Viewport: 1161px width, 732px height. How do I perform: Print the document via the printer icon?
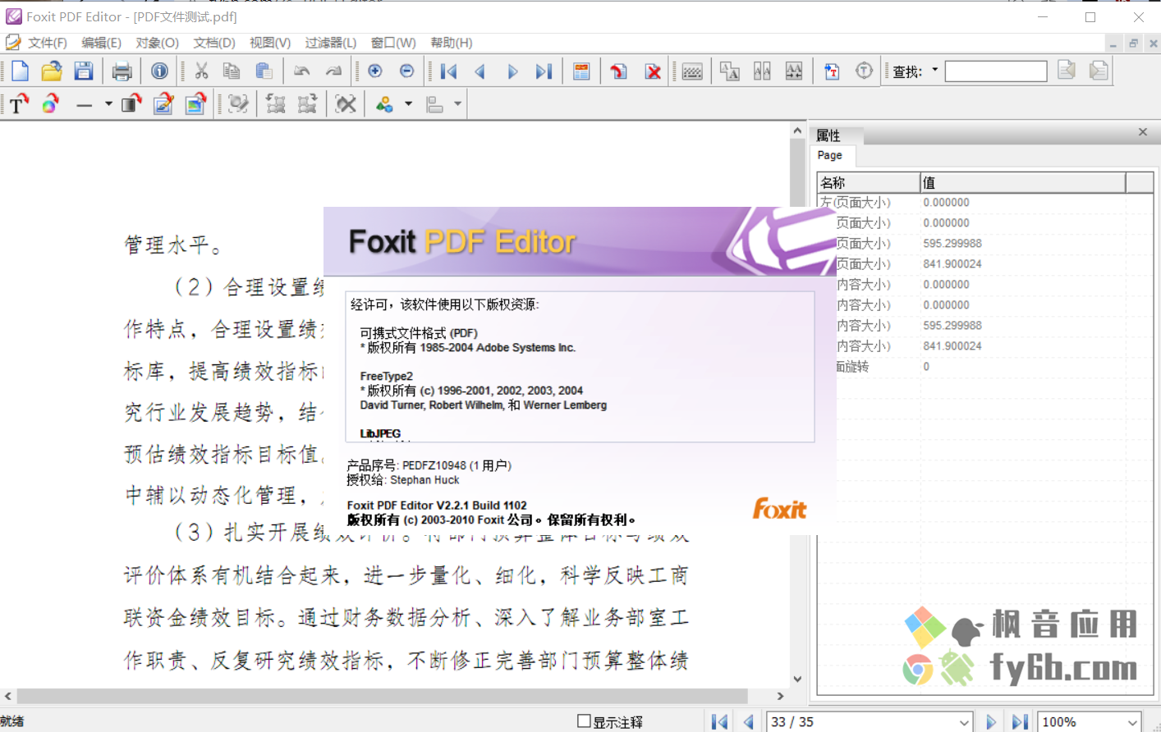pos(122,71)
